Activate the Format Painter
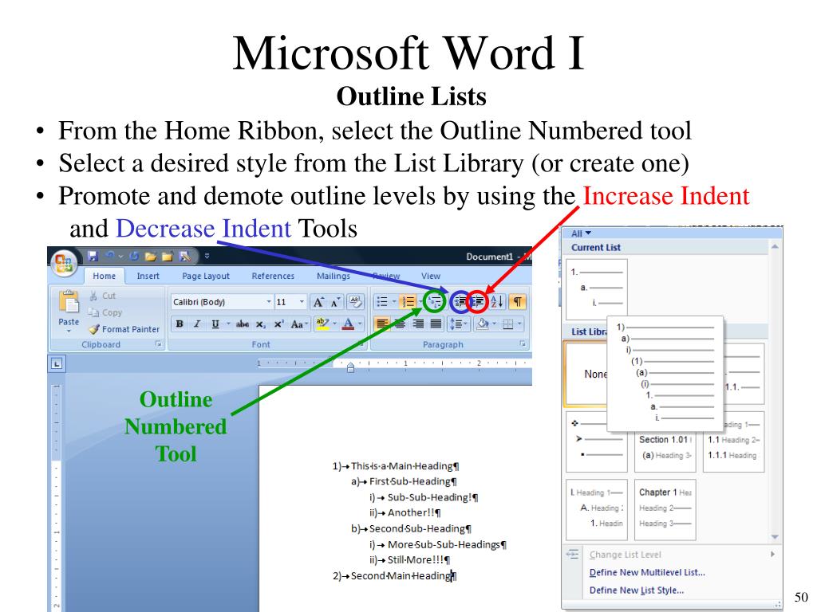Image resolution: width=817 pixels, height=612 pixels. coord(124,329)
